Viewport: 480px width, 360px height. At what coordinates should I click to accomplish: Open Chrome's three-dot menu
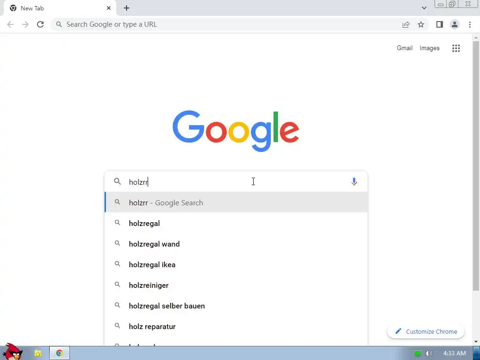(470, 24)
